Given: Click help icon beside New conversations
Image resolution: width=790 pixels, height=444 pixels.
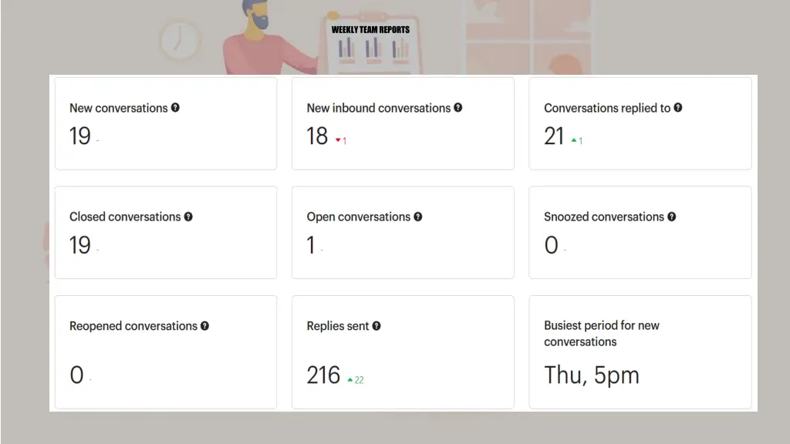Looking at the screenshot, I should pyautogui.click(x=175, y=108).
